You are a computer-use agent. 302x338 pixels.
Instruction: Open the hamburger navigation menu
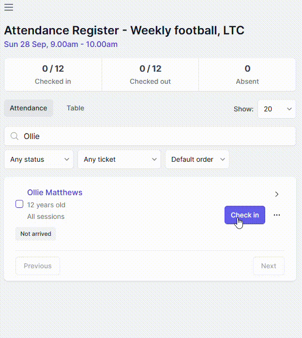[x=9, y=7]
